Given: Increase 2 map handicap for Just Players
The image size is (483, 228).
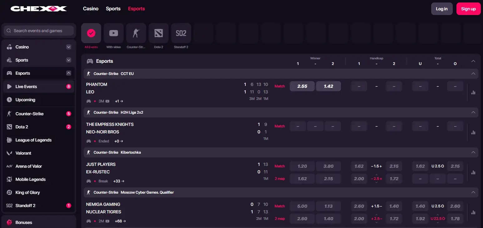Looking at the screenshot, I should point(376,175).
